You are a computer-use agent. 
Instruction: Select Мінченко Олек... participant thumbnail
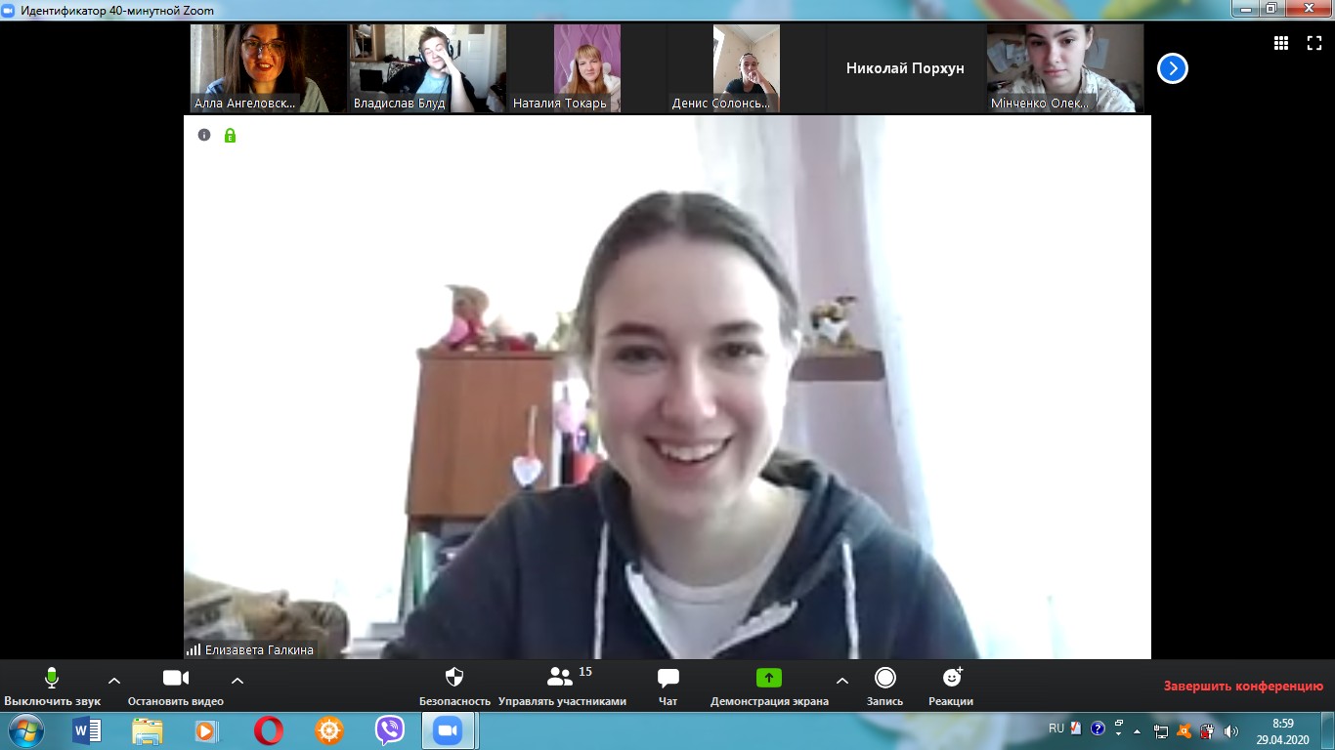pyautogui.click(x=1065, y=68)
